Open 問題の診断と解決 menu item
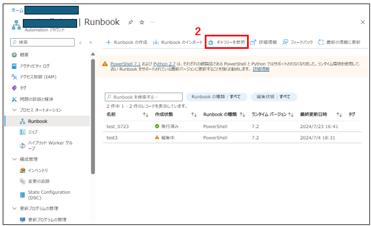The height and width of the screenshot is (226, 371). pyautogui.click(x=36, y=99)
